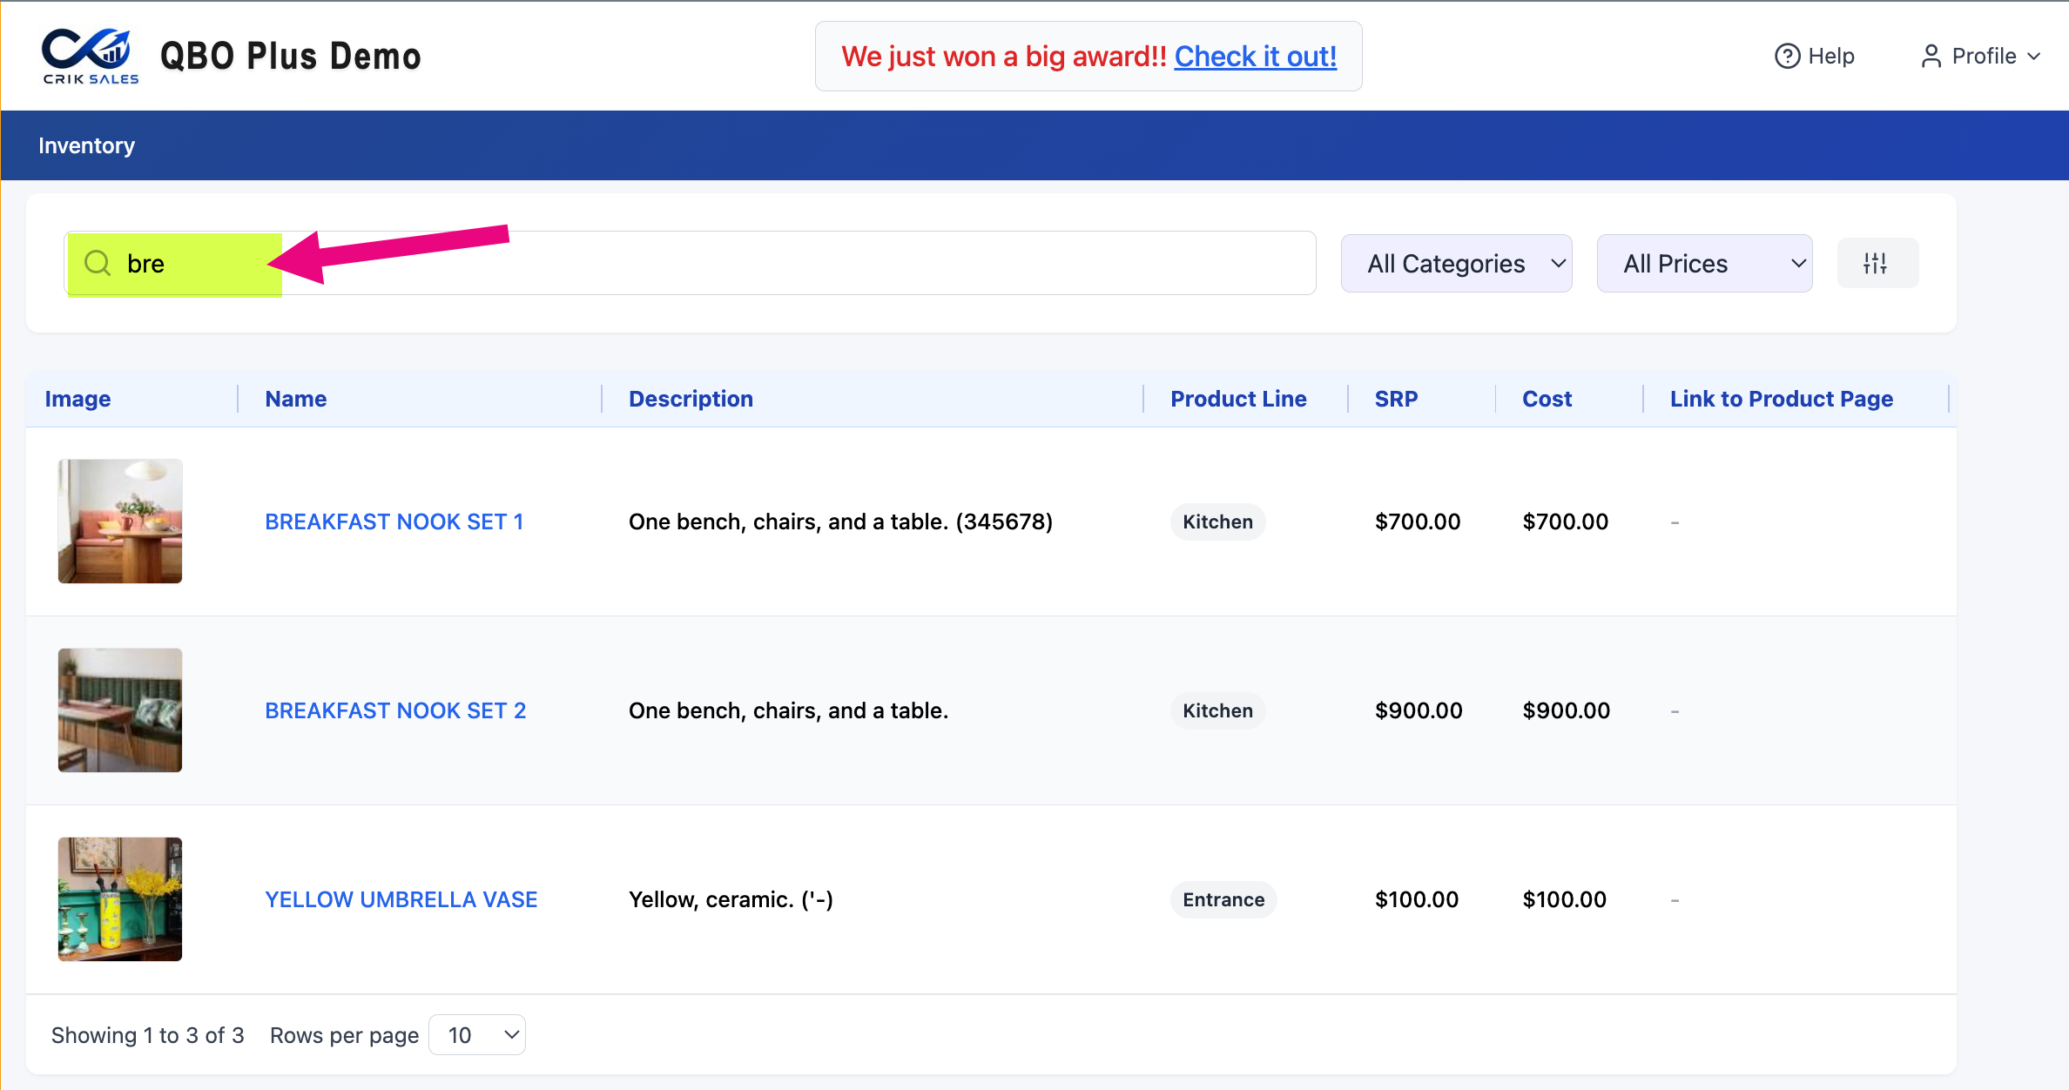Click the $700.00 SRP value
The image size is (2069, 1090).
(x=1417, y=521)
